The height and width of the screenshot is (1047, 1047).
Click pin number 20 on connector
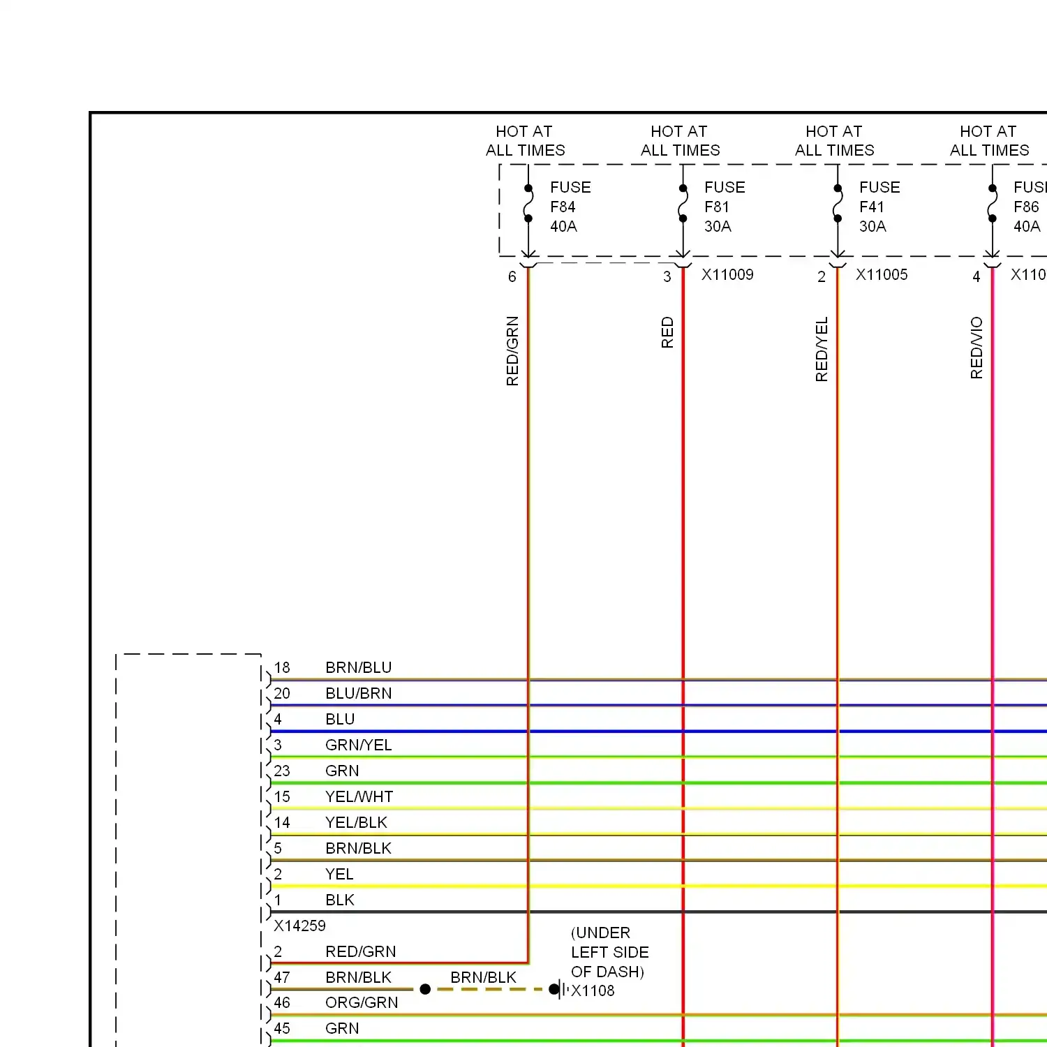click(x=282, y=693)
